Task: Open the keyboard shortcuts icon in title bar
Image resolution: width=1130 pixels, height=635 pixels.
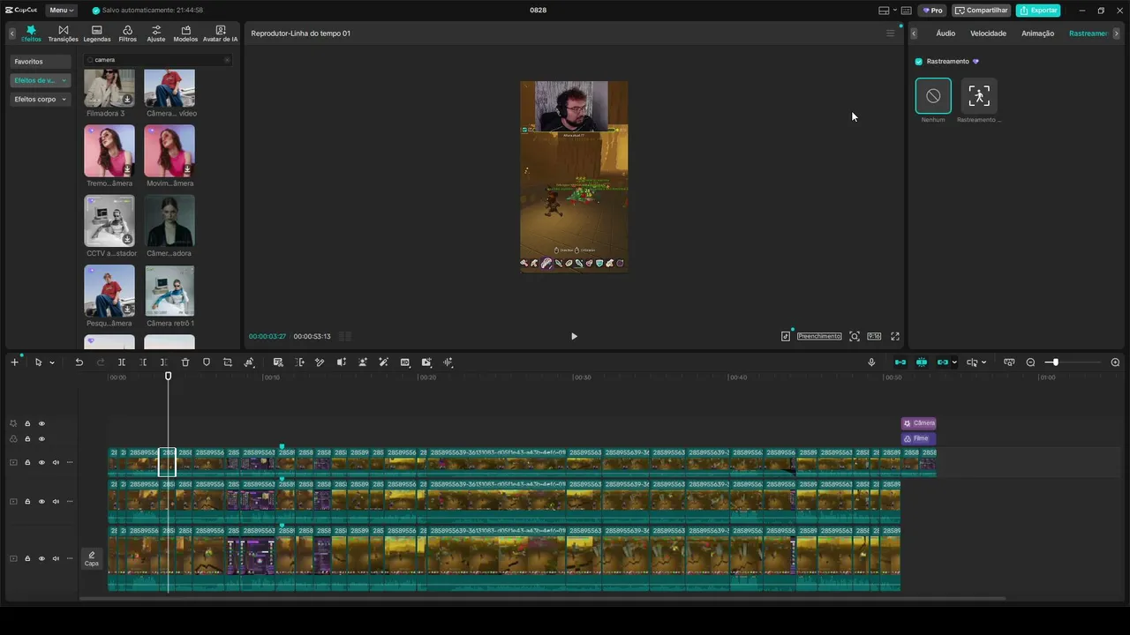Action: [906, 11]
